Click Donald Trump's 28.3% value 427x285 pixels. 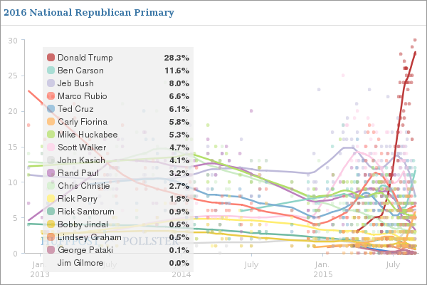(176, 58)
